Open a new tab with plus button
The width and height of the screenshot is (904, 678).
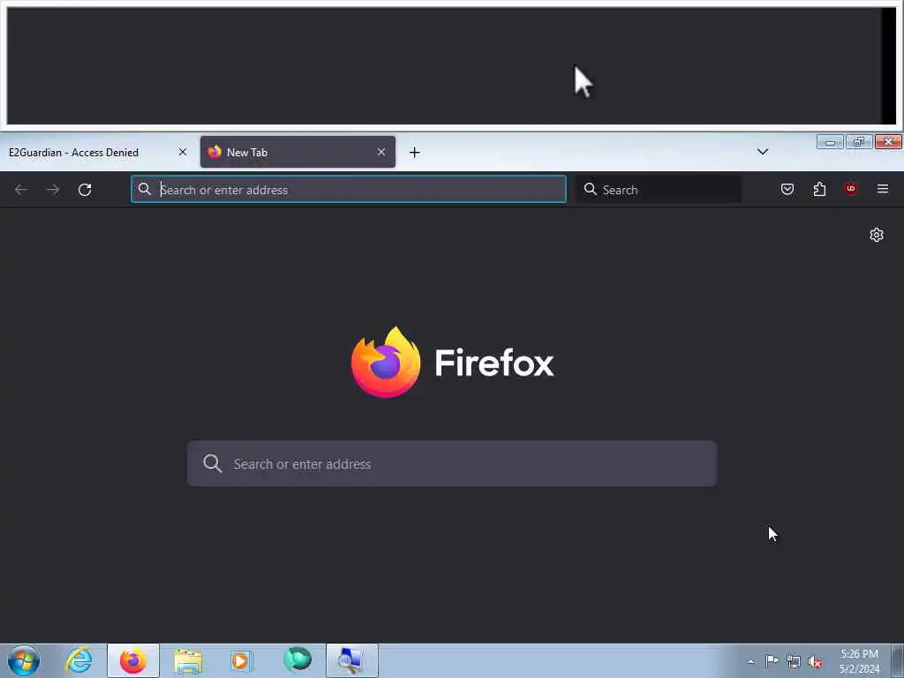point(415,152)
